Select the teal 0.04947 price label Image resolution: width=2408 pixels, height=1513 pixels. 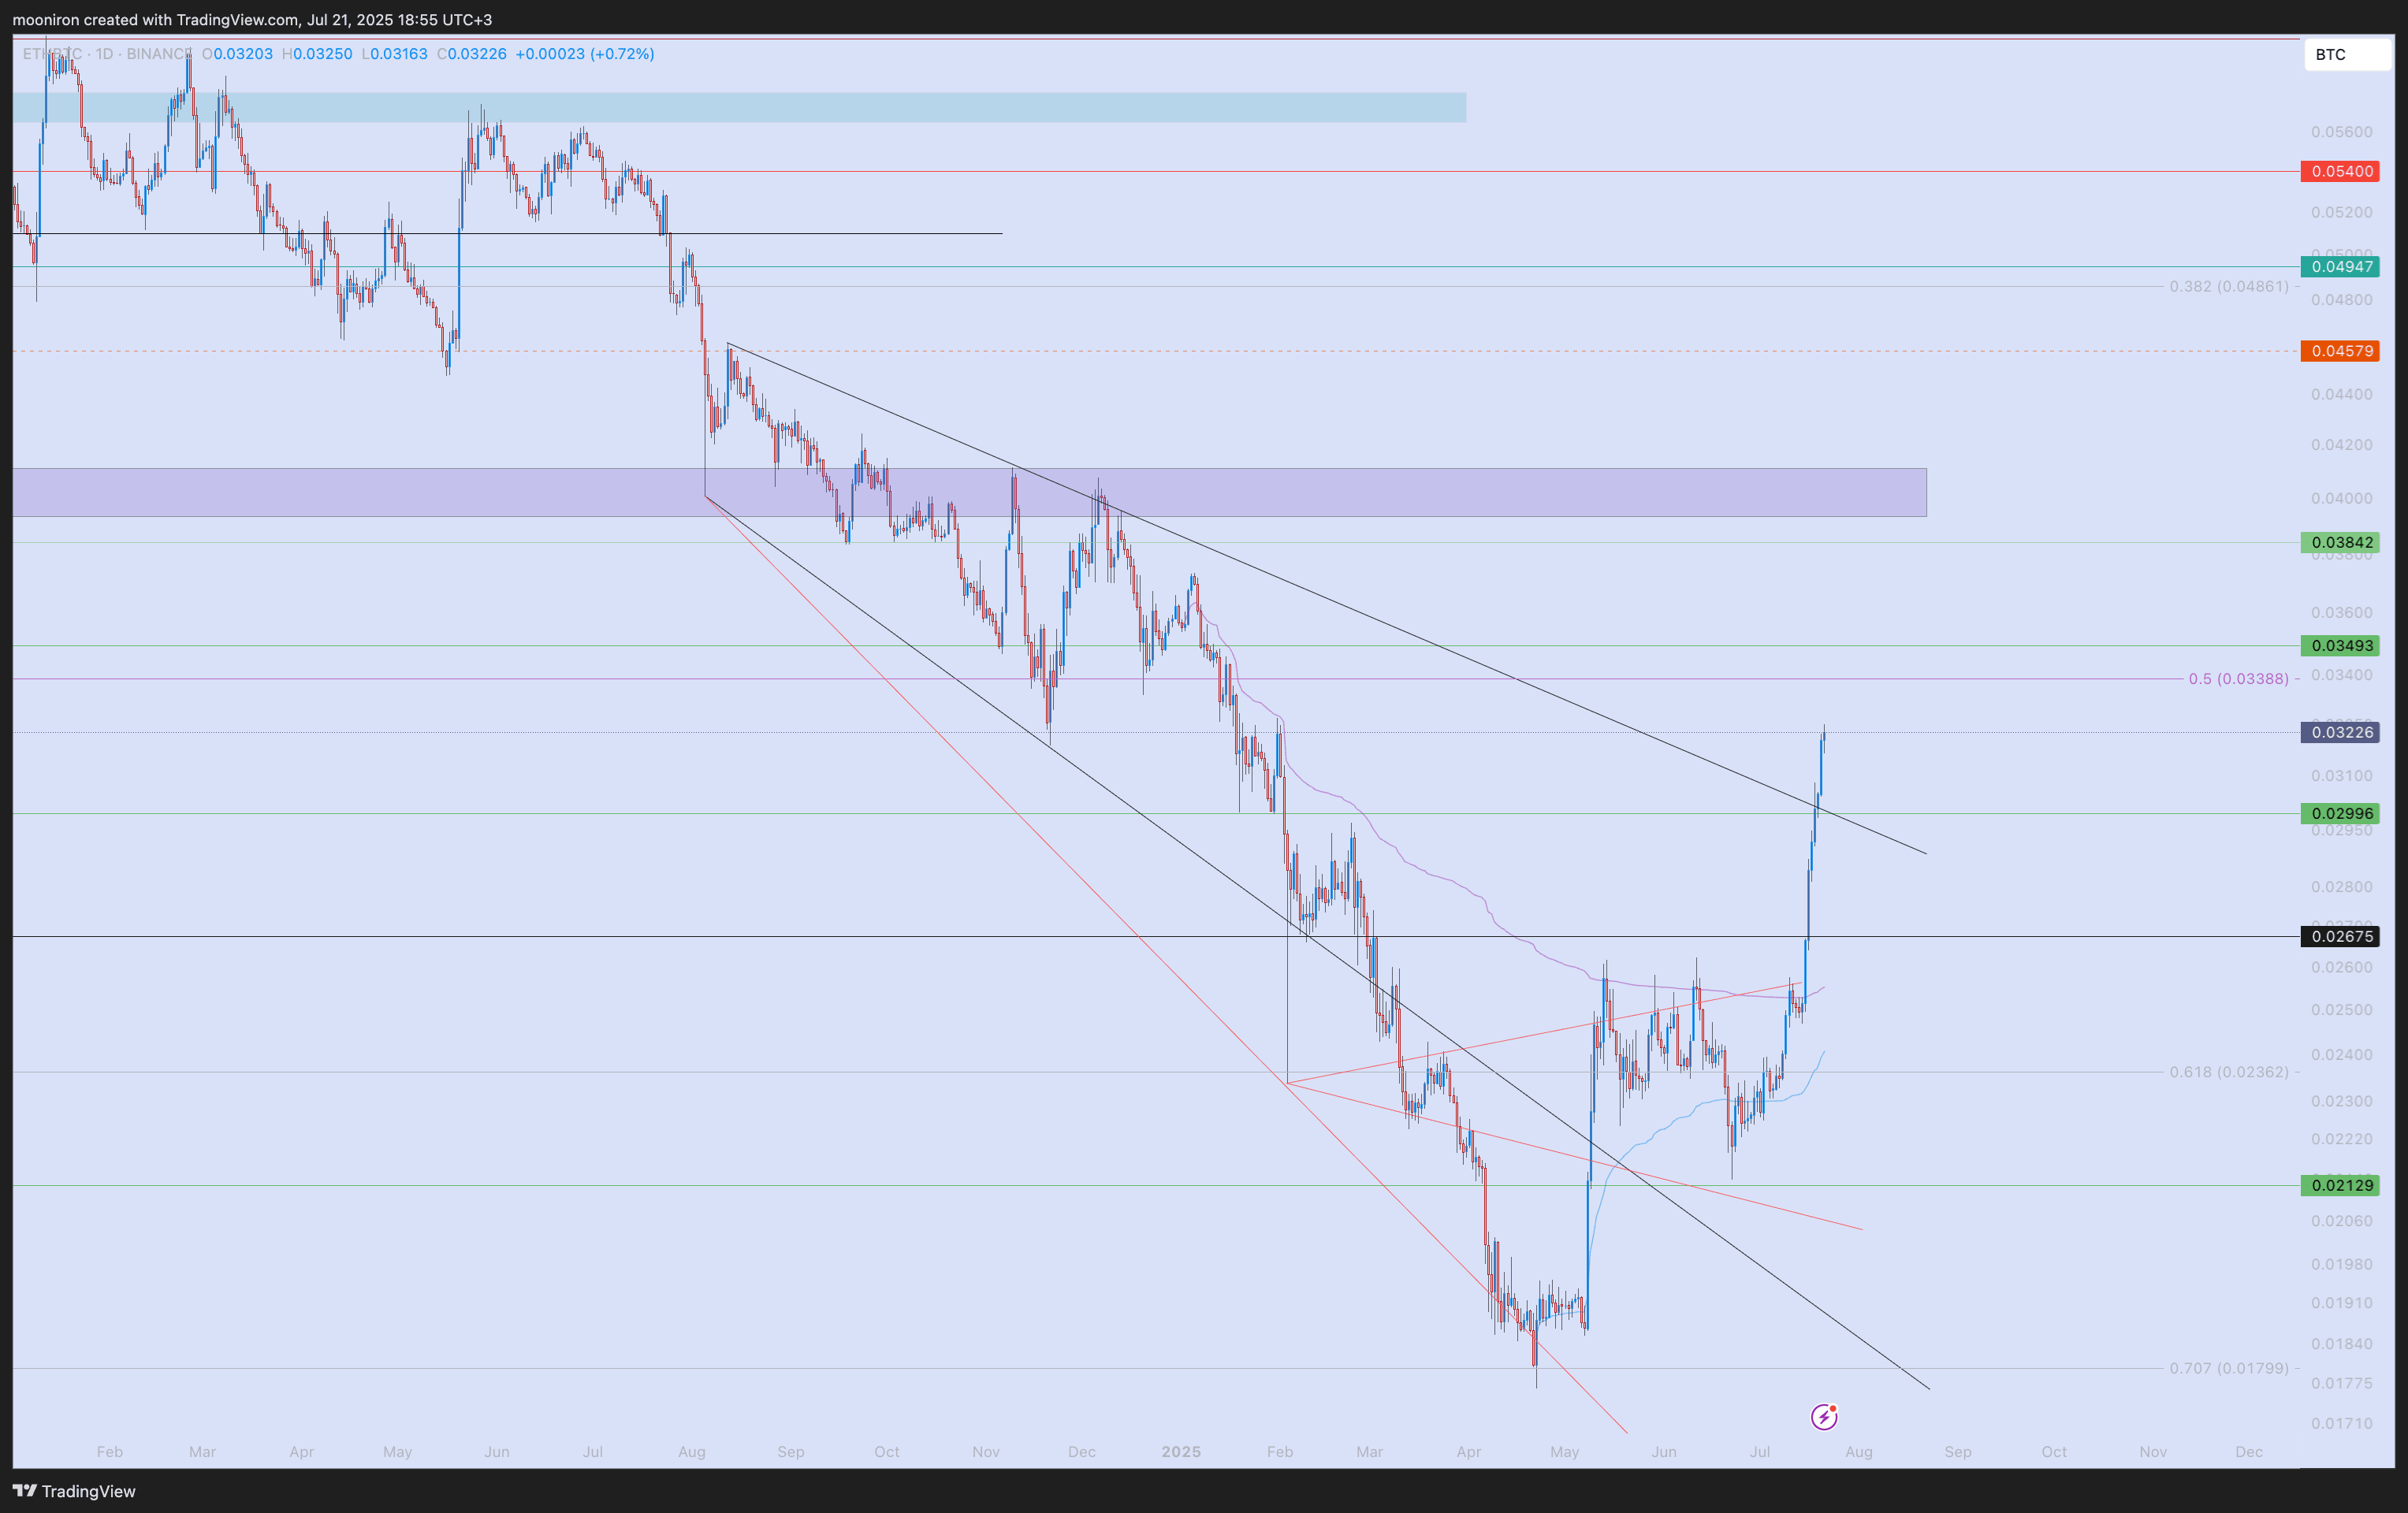(2340, 267)
